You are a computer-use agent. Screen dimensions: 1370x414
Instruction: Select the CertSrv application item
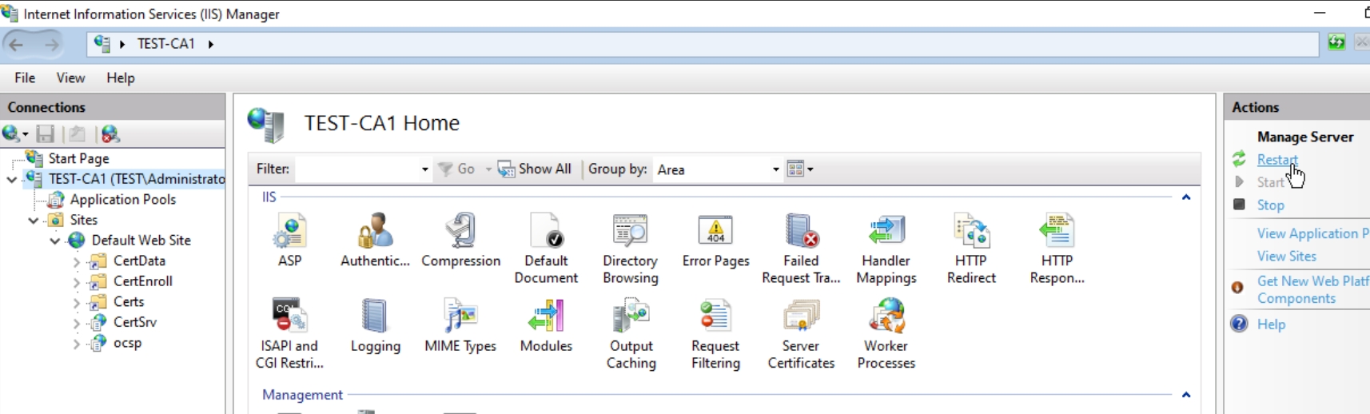click(x=134, y=322)
